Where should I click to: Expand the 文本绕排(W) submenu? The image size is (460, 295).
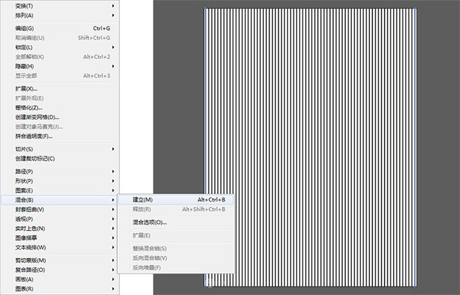pos(31,247)
